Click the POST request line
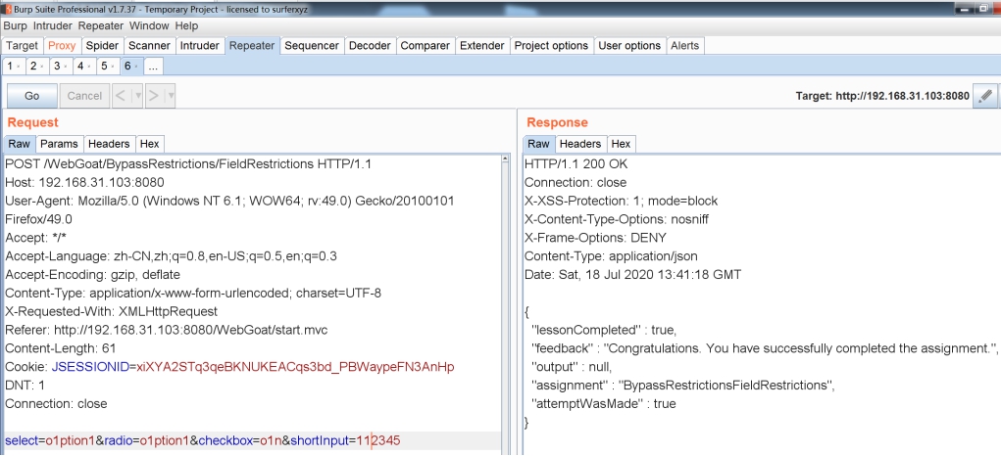Image resolution: width=1001 pixels, height=456 pixels. tap(188, 164)
